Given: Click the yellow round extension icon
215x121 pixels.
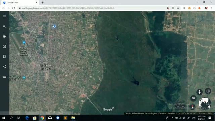Looking at the screenshot, I should point(189,8).
